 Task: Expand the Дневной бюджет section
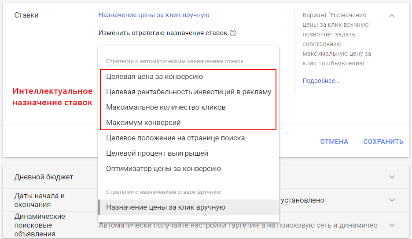click(x=392, y=177)
